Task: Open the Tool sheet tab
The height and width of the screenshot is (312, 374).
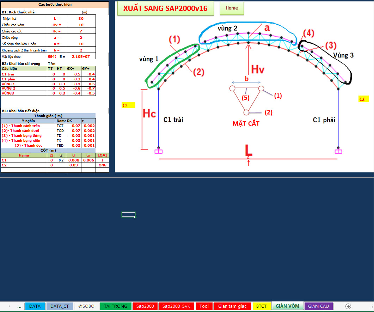Action: (204, 306)
